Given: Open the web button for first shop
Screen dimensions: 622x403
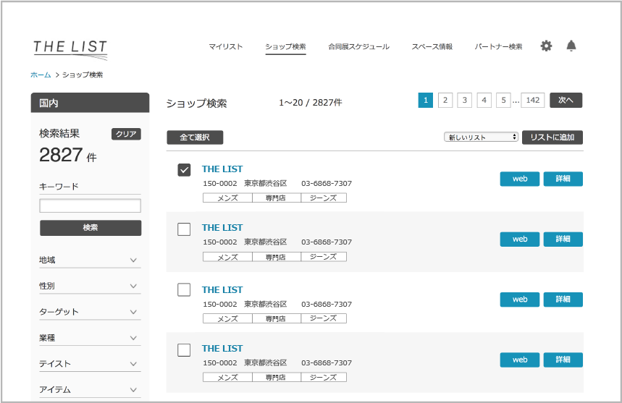Looking at the screenshot, I should 519,179.
